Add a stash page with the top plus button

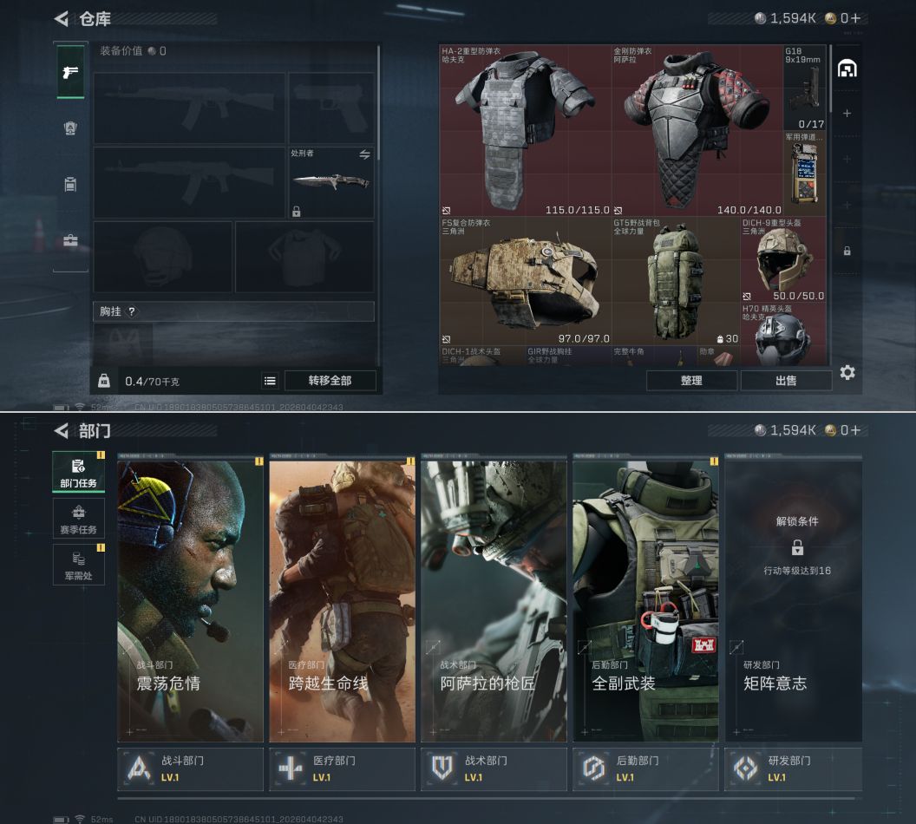point(847,114)
